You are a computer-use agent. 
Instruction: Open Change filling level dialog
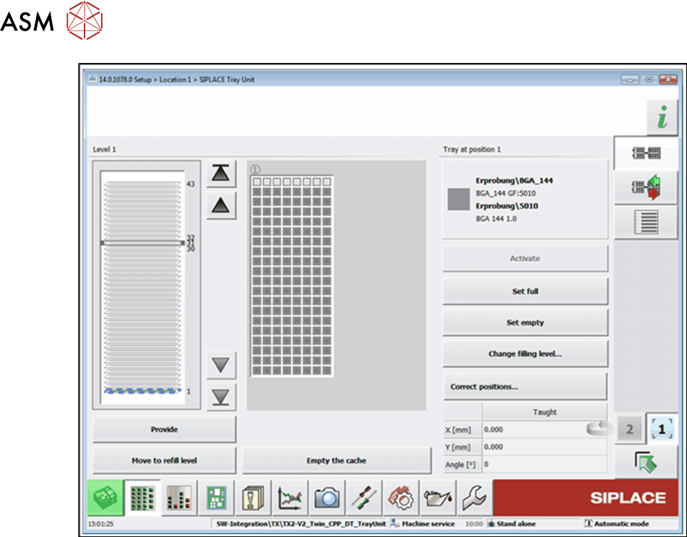click(525, 354)
